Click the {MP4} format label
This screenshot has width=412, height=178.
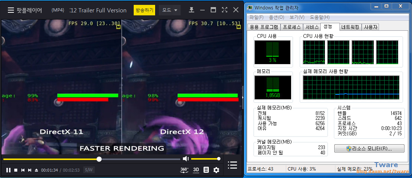tap(58, 10)
